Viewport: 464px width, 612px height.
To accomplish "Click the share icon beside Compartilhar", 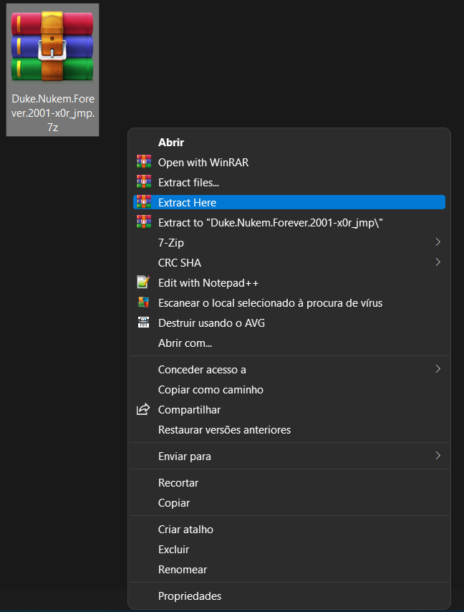I will tap(144, 410).
